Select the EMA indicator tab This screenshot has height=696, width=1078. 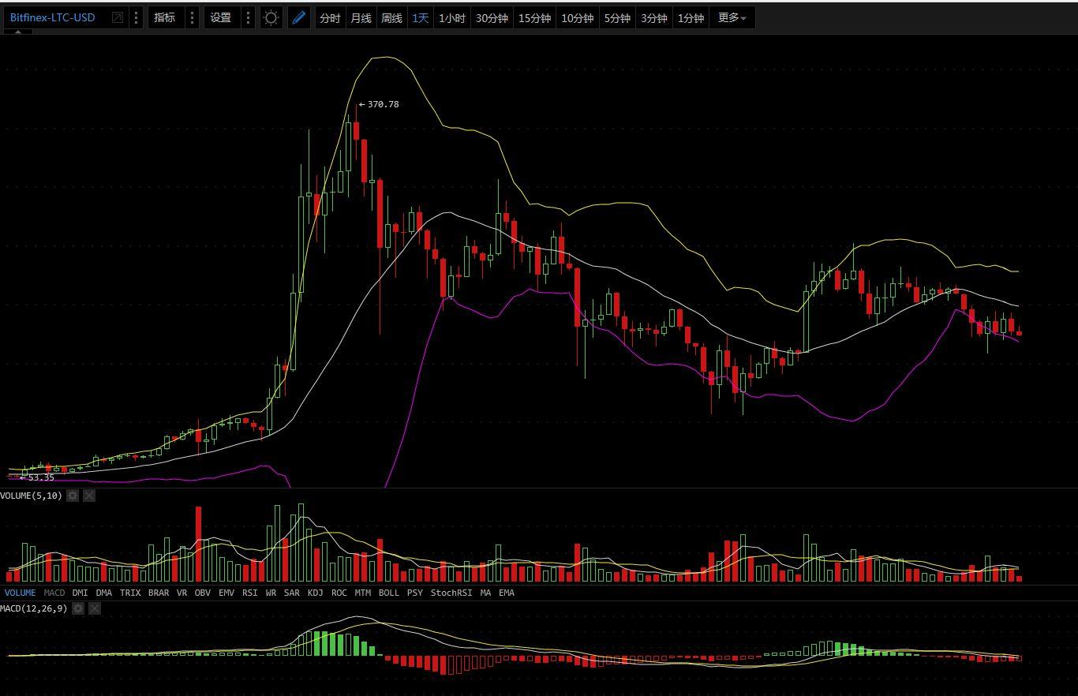pyautogui.click(x=507, y=593)
